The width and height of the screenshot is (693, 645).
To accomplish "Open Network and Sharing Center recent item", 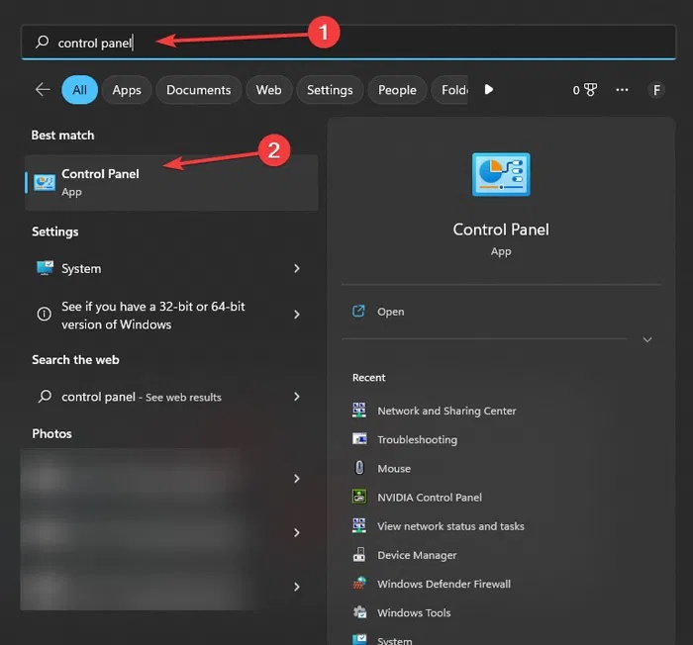I will point(446,411).
